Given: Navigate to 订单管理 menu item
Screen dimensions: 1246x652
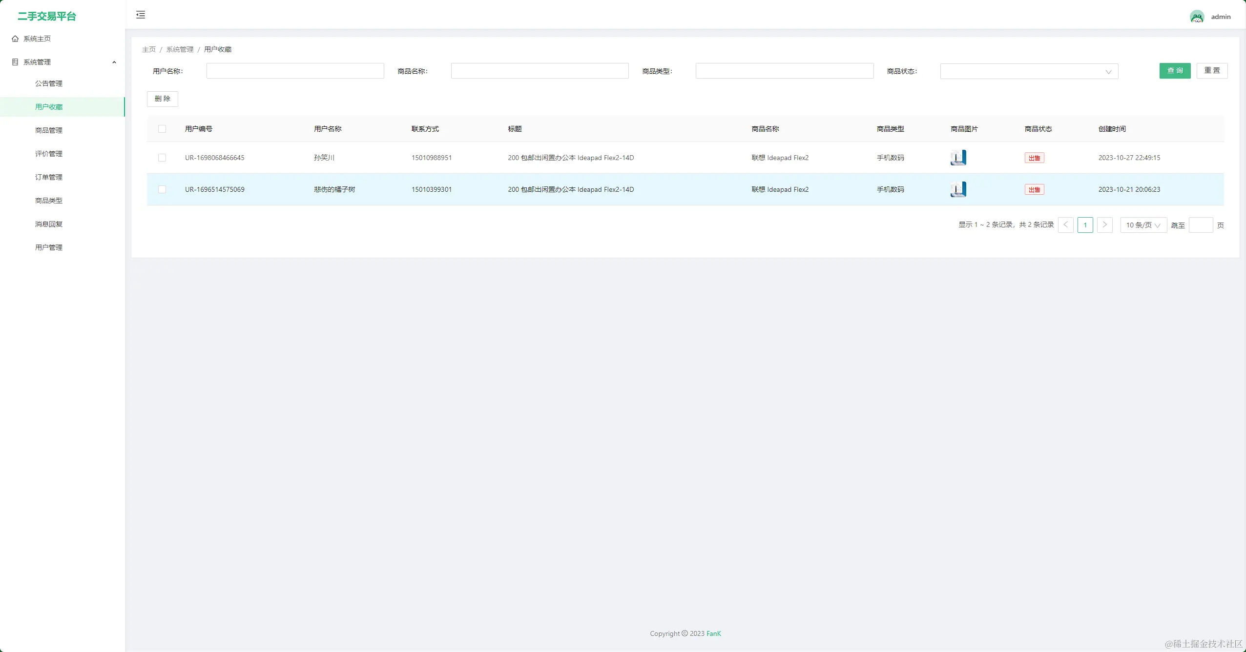Looking at the screenshot, I should pyautogui.click(x=49, y=177).
